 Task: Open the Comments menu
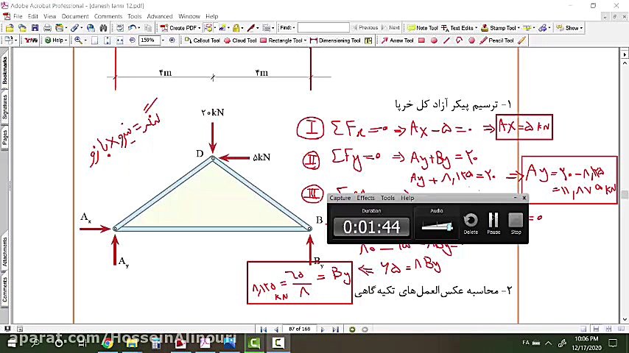pyautogui.click(x=108, y=16)
